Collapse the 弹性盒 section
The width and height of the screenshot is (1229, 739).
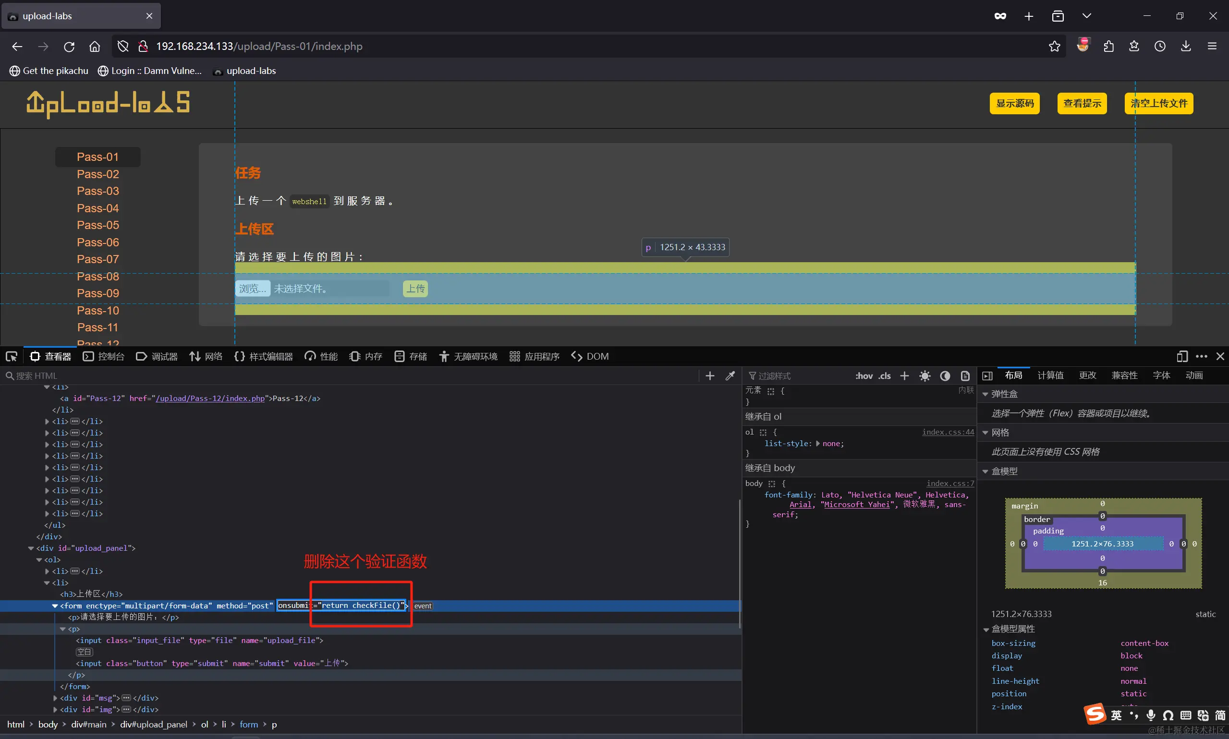click(985, 394)
